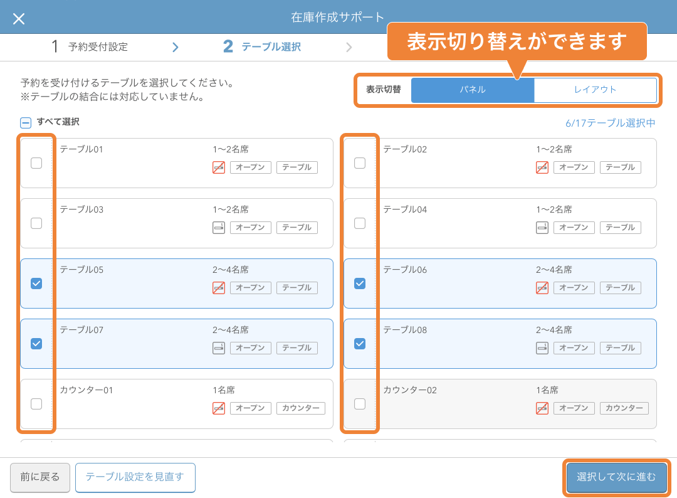Click the smoking icon on テーブル03
677x498 pixels.
pyautogui.click(x=218, y=228)
